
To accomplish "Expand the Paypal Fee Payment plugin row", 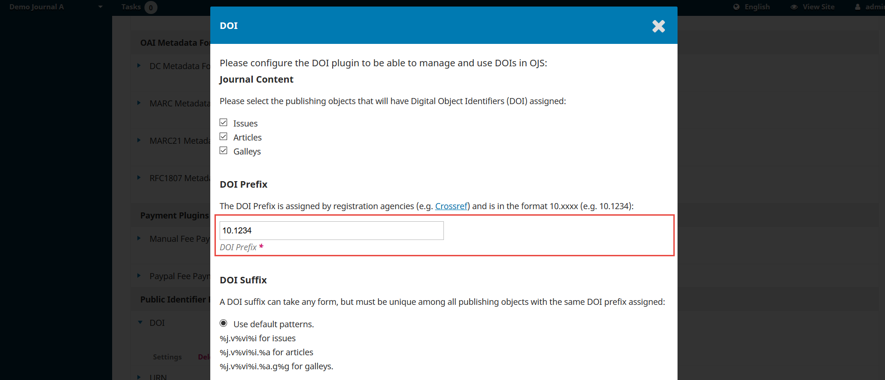I will (139, 275).
